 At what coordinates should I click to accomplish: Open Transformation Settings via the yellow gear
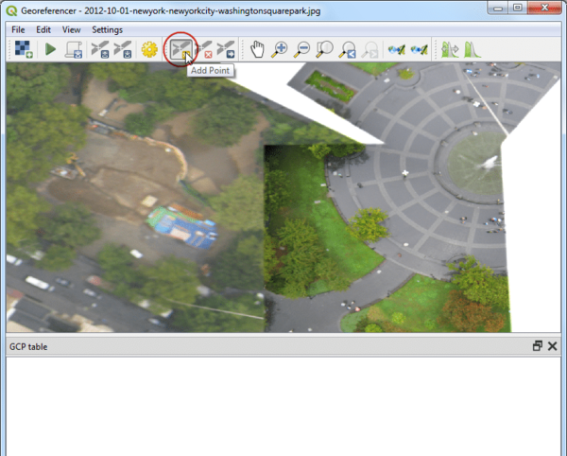149,49
